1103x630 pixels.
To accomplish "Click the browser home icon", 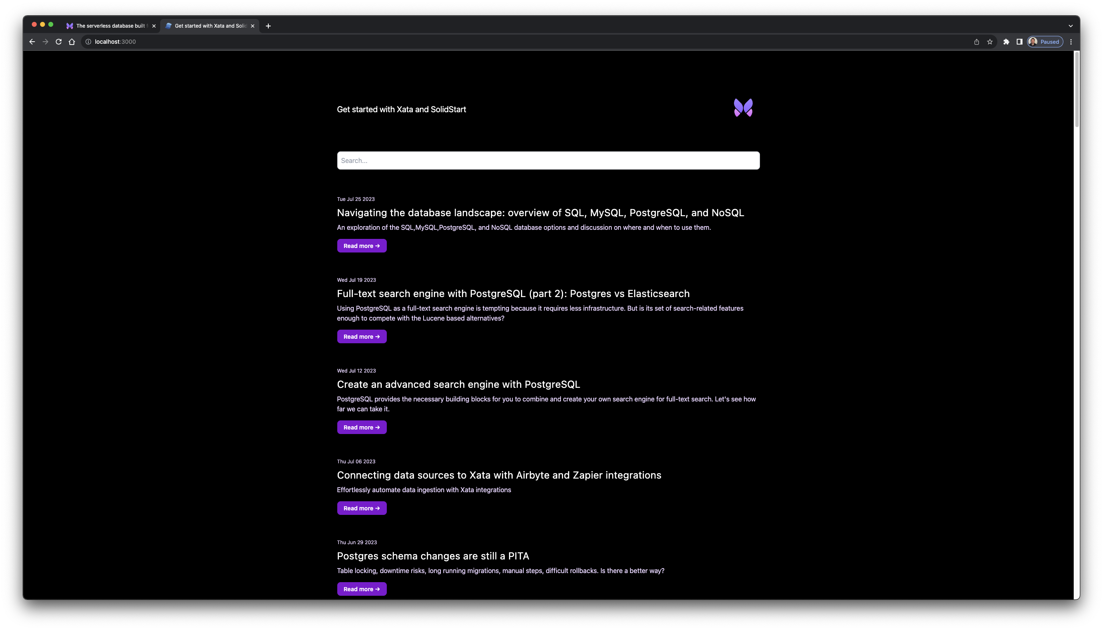I will (72, 42).
